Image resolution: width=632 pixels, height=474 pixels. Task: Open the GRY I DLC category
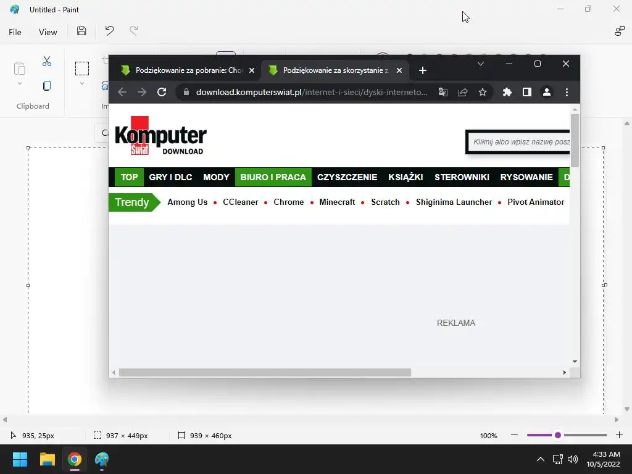170,177
